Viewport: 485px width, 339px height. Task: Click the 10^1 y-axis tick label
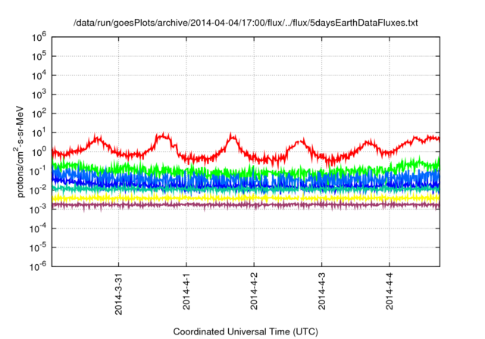pyautogui.click(x=39, y=133)
